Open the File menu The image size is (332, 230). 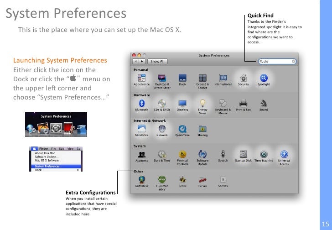click(x=53, y=149)
